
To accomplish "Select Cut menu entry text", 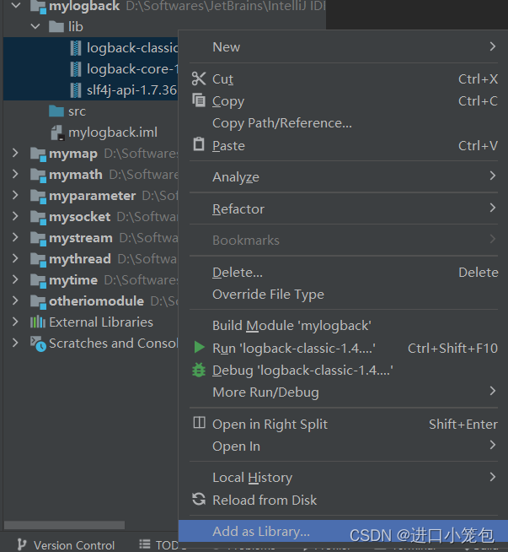I will pyautogui.click(x=222, y=78).
